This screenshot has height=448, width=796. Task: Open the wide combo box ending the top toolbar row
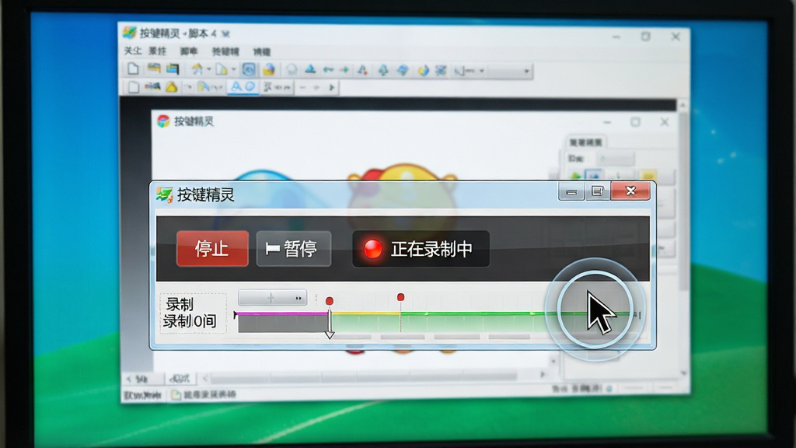510,71
